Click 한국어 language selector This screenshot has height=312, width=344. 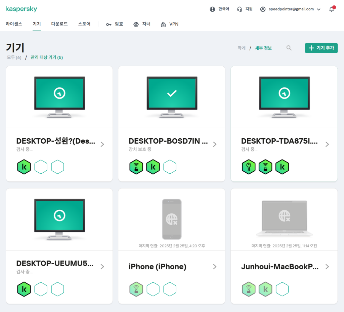223,9
